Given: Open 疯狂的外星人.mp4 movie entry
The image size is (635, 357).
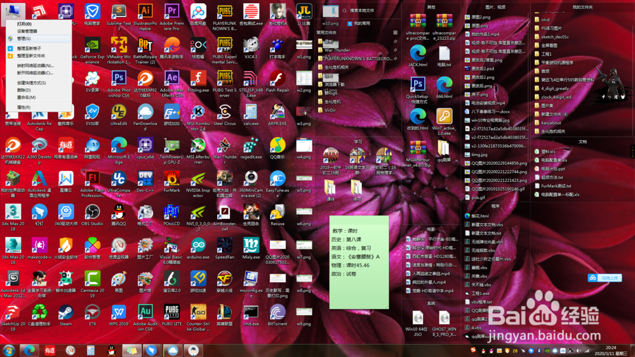Looking at the screenshot, I should 426,282.
